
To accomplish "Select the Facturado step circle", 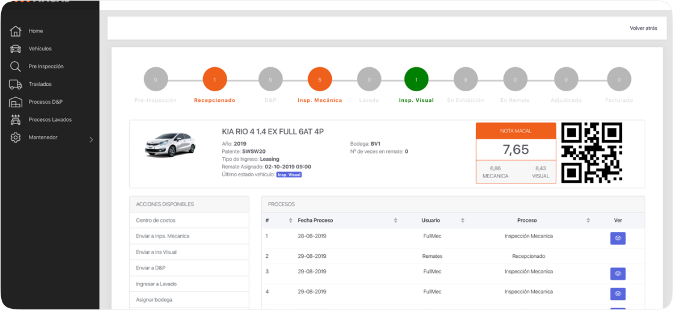I will point(619,79).
